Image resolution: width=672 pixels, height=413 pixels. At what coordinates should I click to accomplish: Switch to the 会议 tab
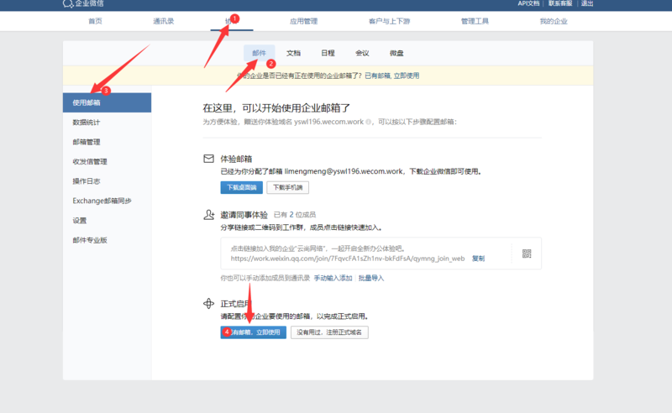(x=362, y=53)
